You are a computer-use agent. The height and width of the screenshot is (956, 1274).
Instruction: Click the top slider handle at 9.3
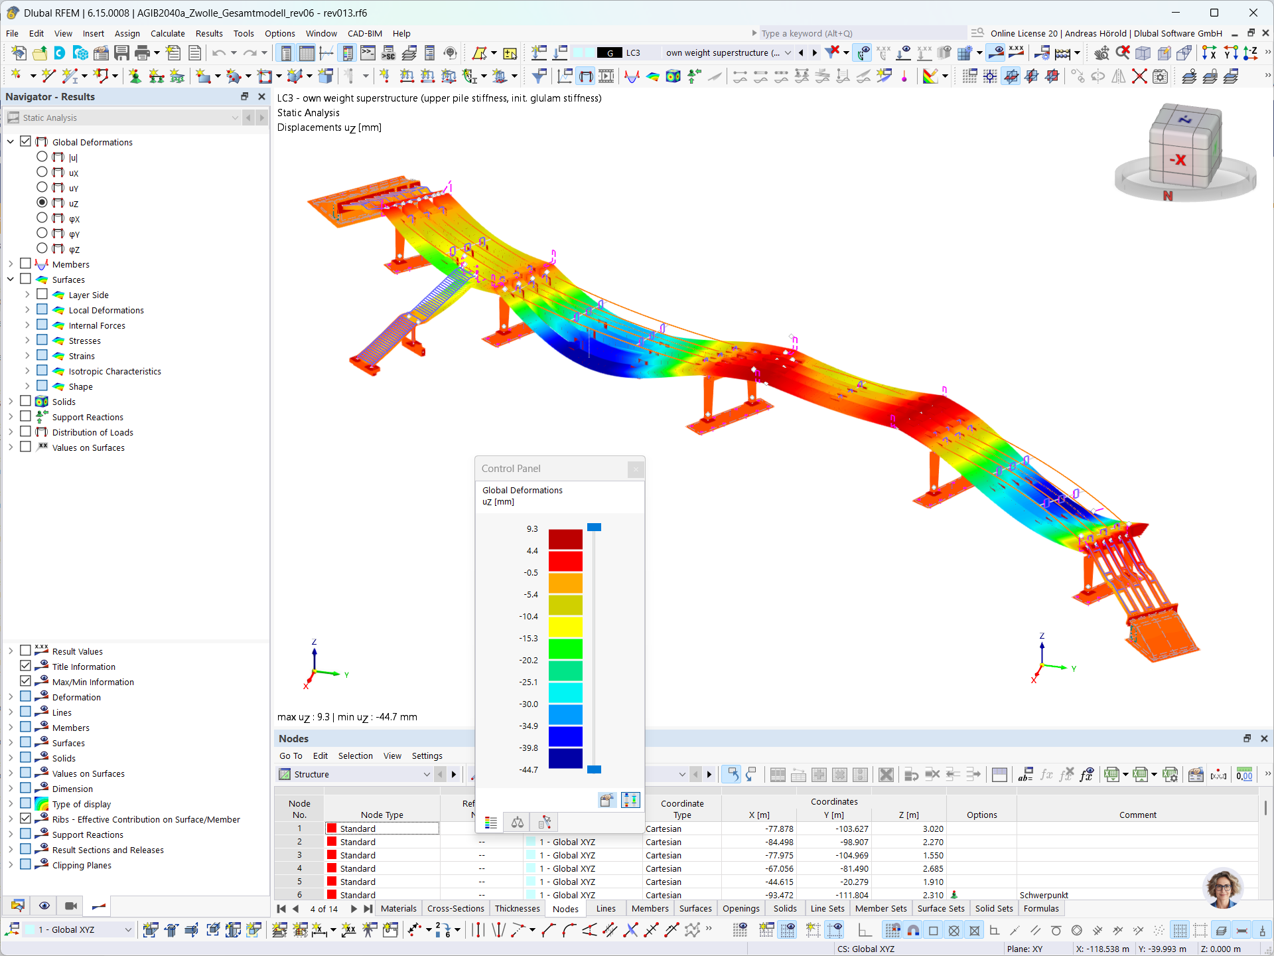tap(595, 527)
